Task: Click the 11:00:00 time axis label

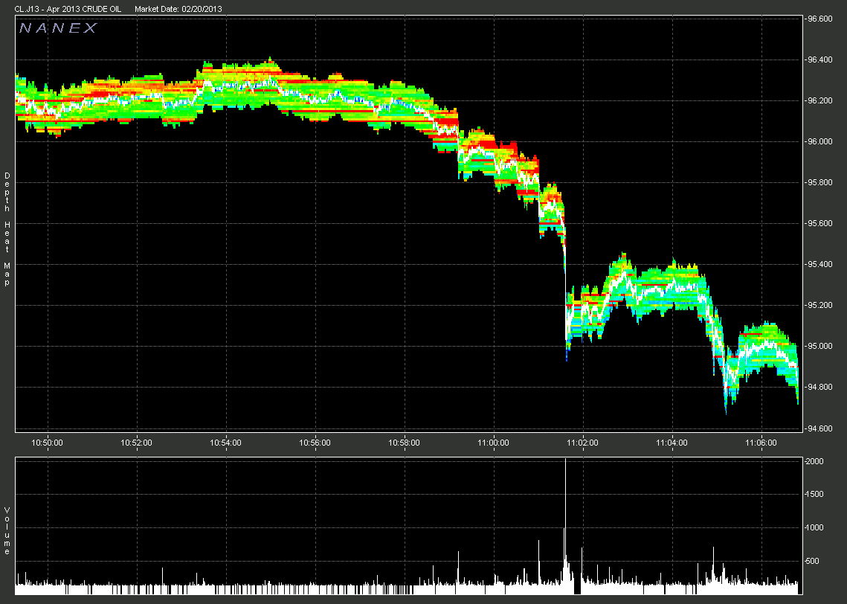Action: click(493, 443)
